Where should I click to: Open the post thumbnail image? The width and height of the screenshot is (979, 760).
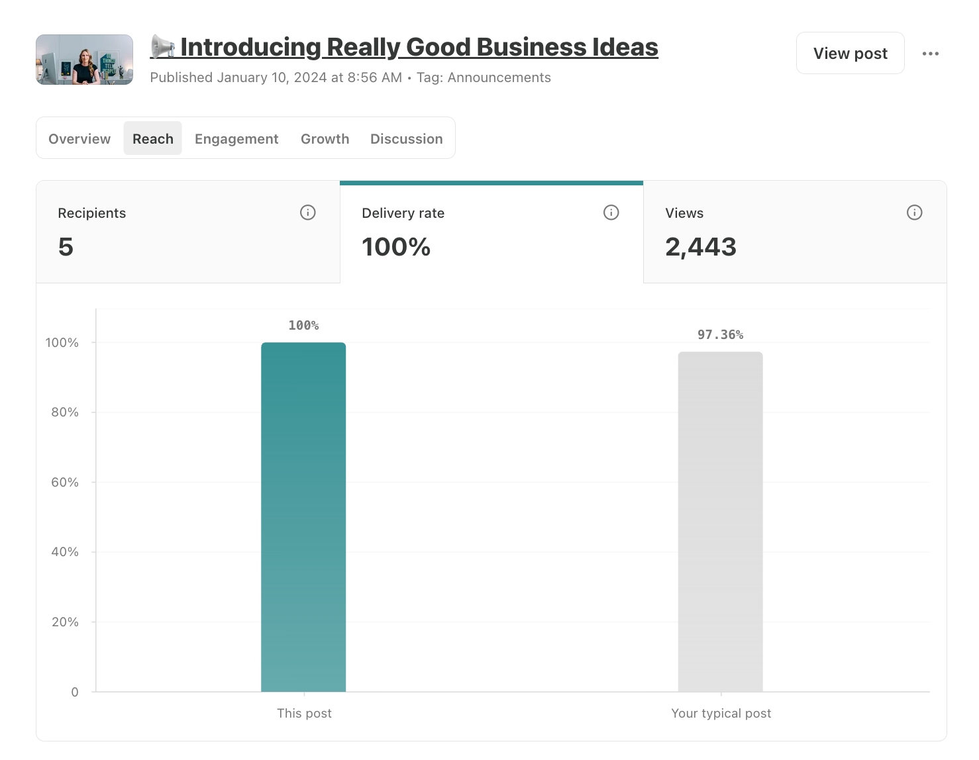[x=84, y=60]
